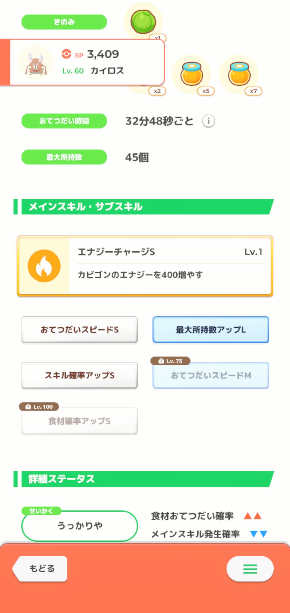Tap the Lv. 75 lock badge
The width and height of the screenshot is (290, 613).
[171, 361]
